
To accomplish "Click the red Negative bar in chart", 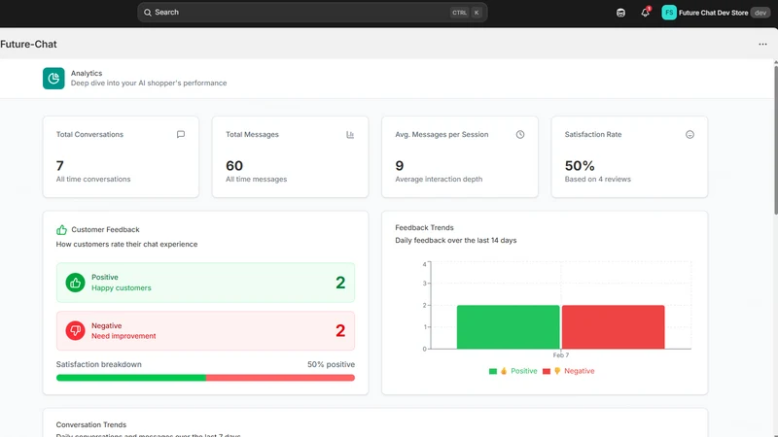I will [x=613, y=327].
